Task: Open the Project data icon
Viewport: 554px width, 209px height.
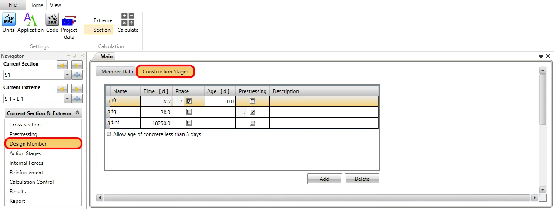Action: click(x=69, y=26)
